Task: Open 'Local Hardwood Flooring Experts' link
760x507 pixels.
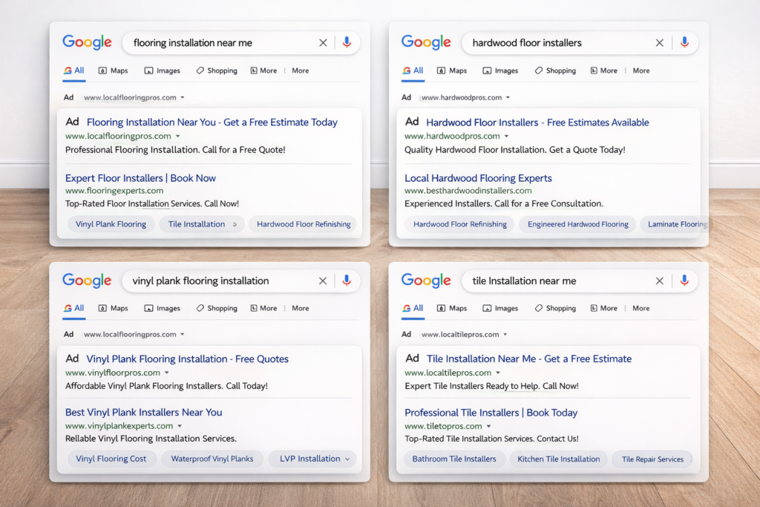Action: coord(479,178)
